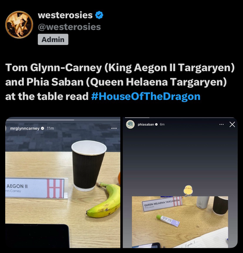This screenshot has height=253, width=243.
Task: Open the three-dot menu on mrglynncarney story
Action: point(114,128)
